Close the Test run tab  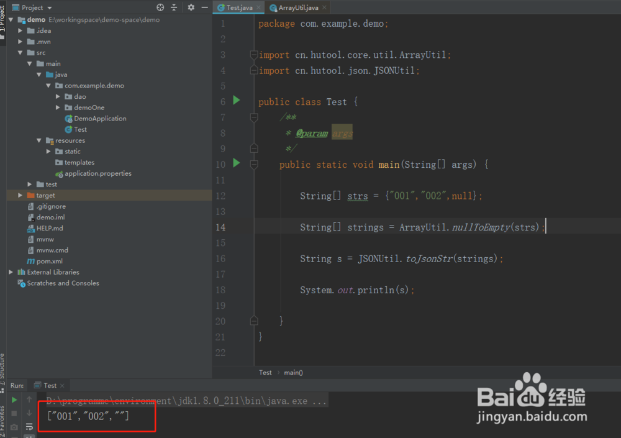[62, 386]
